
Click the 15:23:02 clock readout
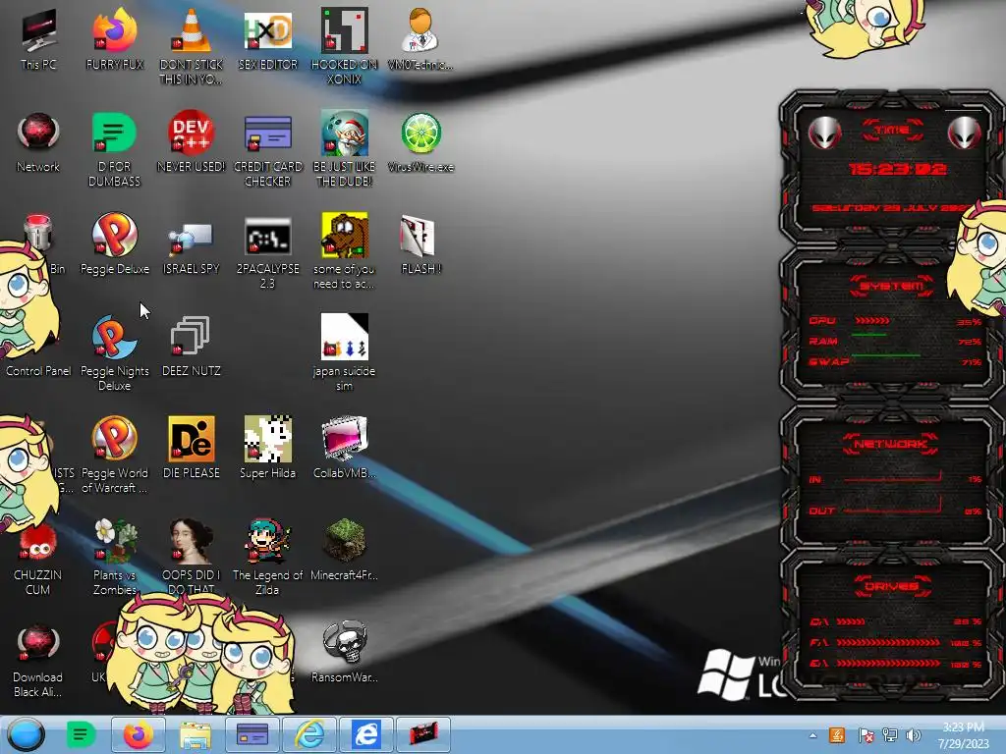coord(897,169)
